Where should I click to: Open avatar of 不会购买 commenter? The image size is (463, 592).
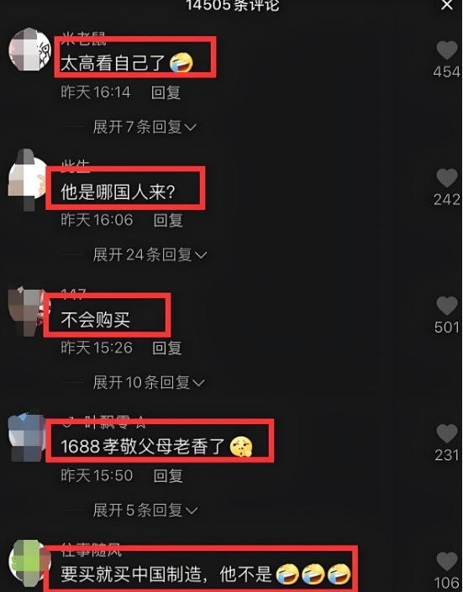[x=26, y=312]
